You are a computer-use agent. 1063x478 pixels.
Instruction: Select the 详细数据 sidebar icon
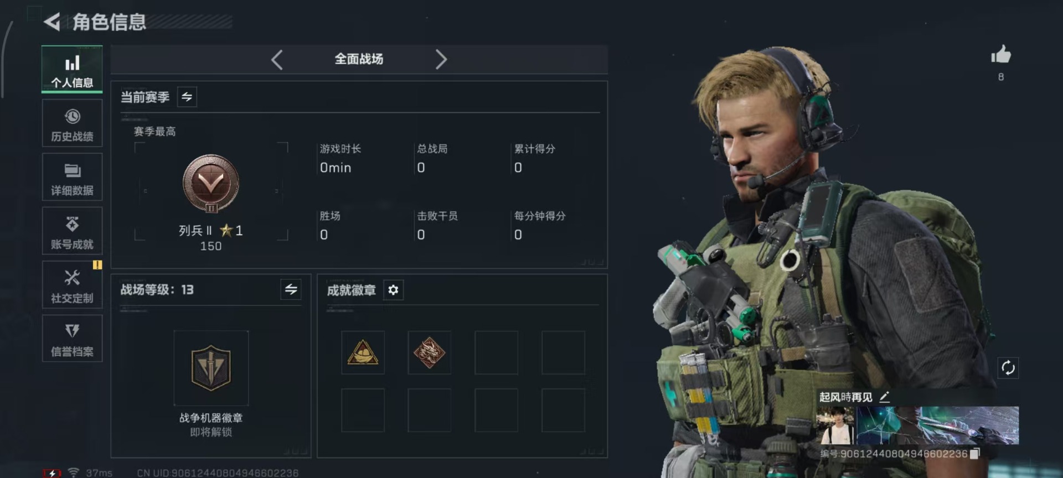click(72, 177)
